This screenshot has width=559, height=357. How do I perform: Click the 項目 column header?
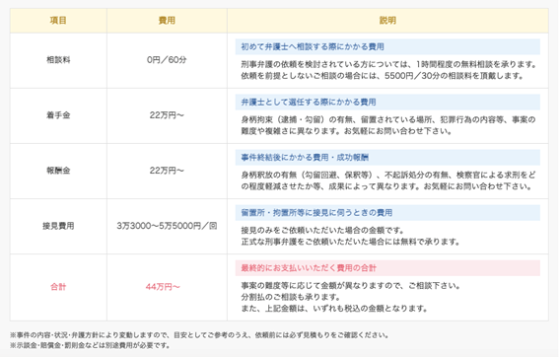[x=58, y=21]
